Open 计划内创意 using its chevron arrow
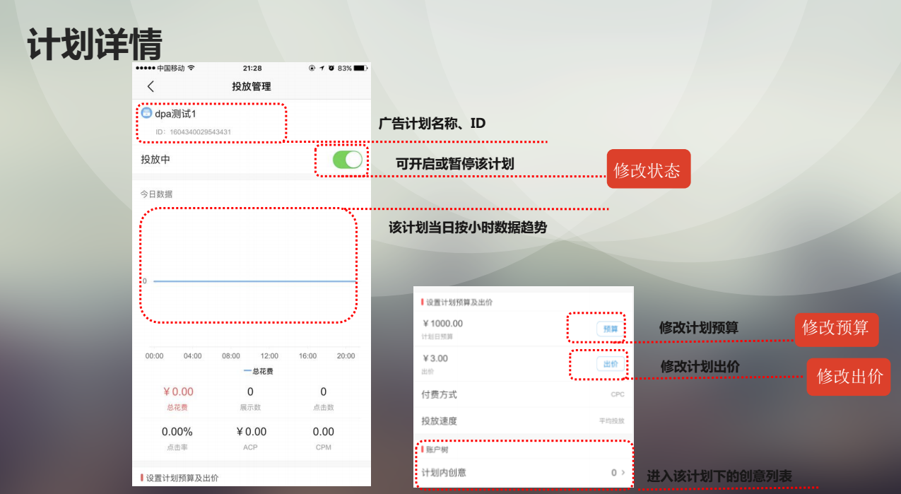The height and width of the screenshot is (494, 901). click(x=623, y=473)
